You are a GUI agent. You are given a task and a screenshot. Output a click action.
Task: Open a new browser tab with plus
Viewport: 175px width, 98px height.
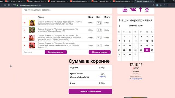point(157,1)
